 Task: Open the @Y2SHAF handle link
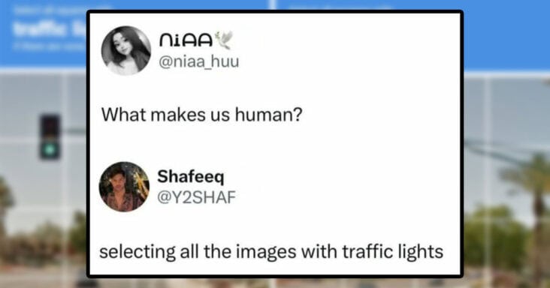[x=196, y=197]
